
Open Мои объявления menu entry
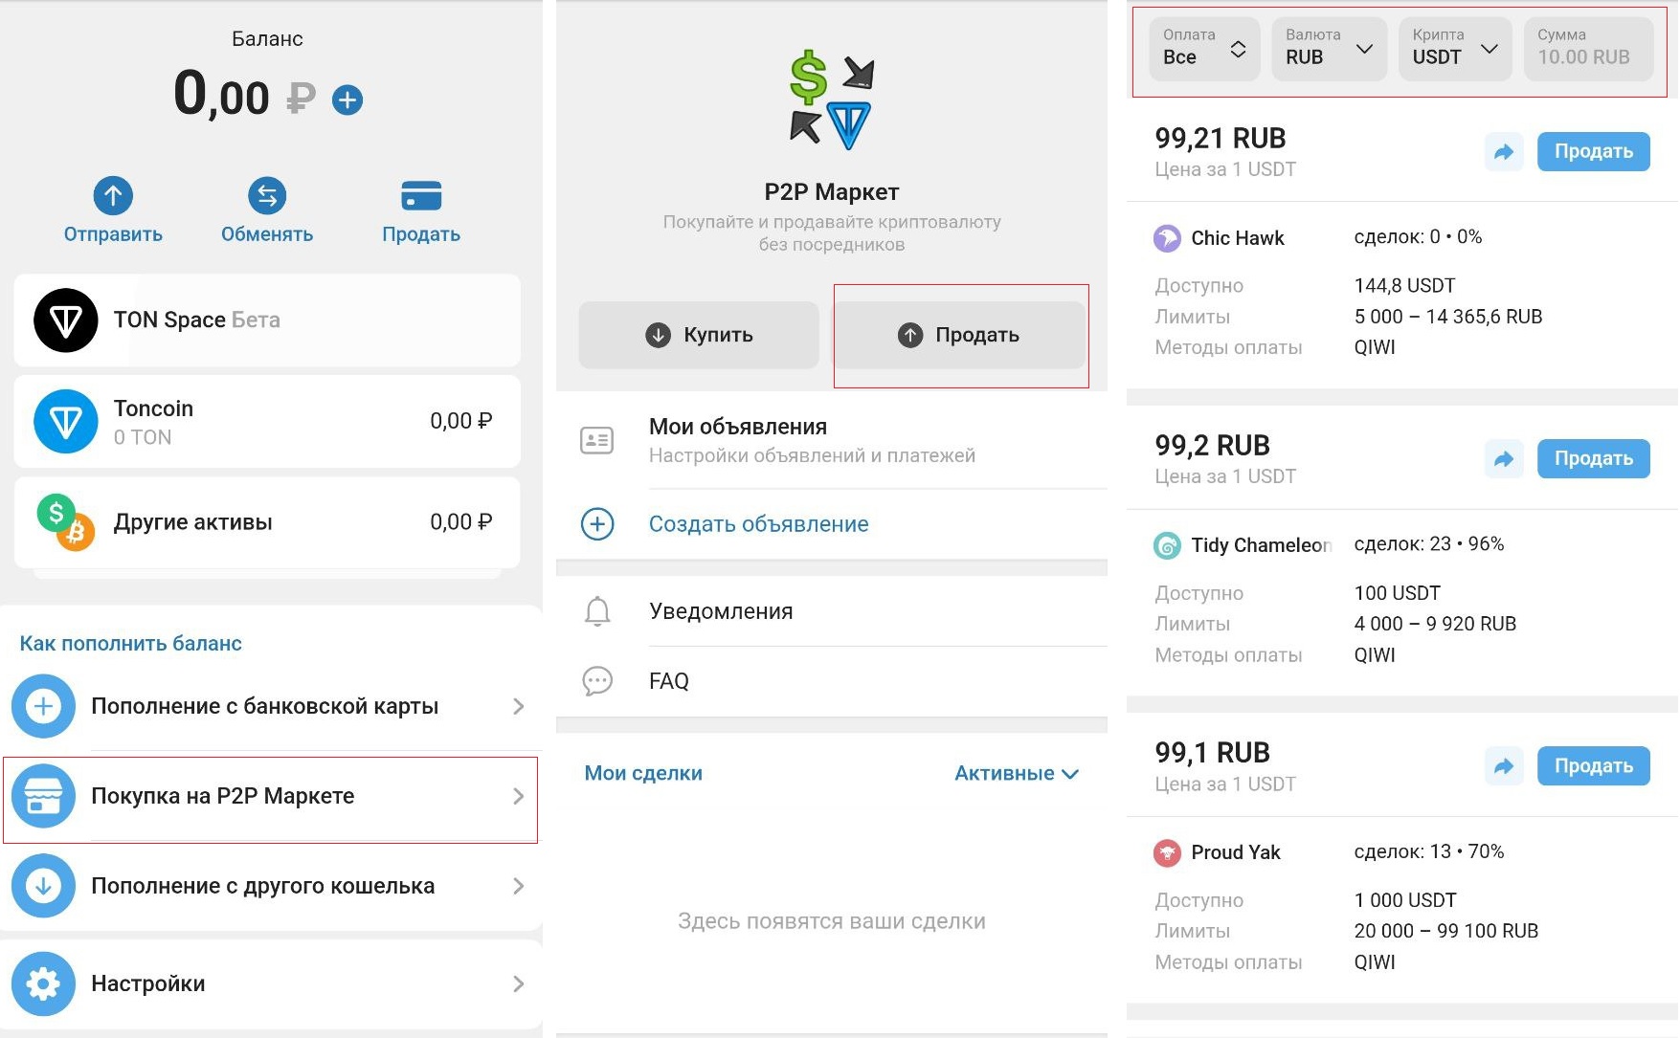click(x=832, y=440)
